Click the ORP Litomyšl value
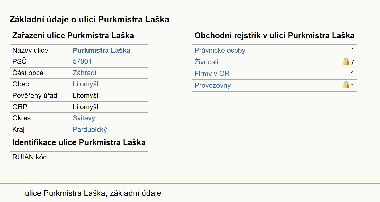This screenshot has width=380, height=202. click(x=85, y=107)
